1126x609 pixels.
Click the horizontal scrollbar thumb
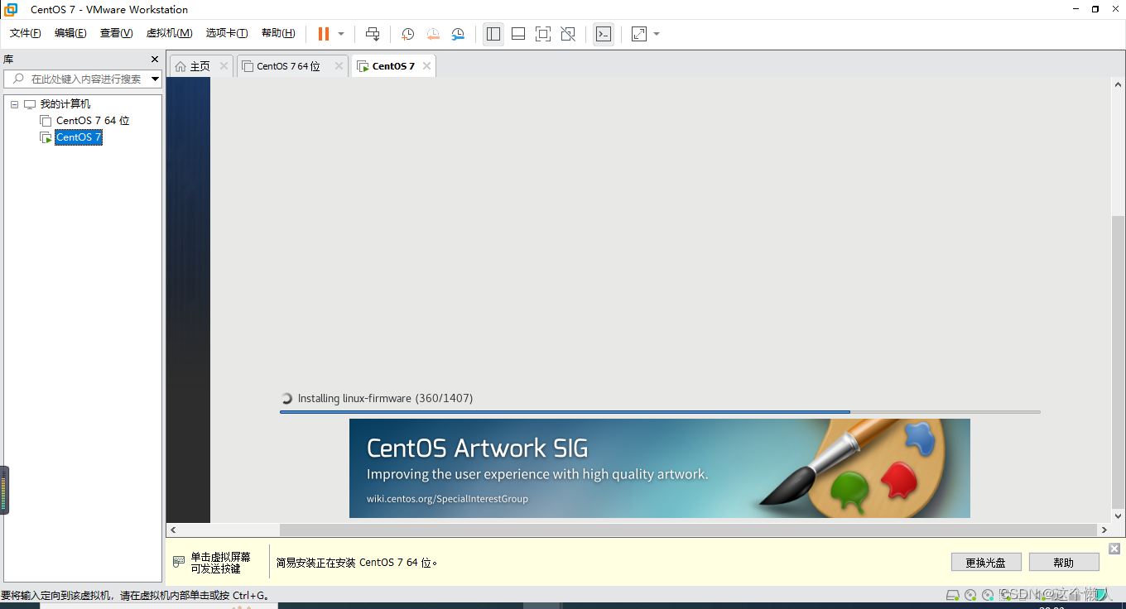click(689, 530)
